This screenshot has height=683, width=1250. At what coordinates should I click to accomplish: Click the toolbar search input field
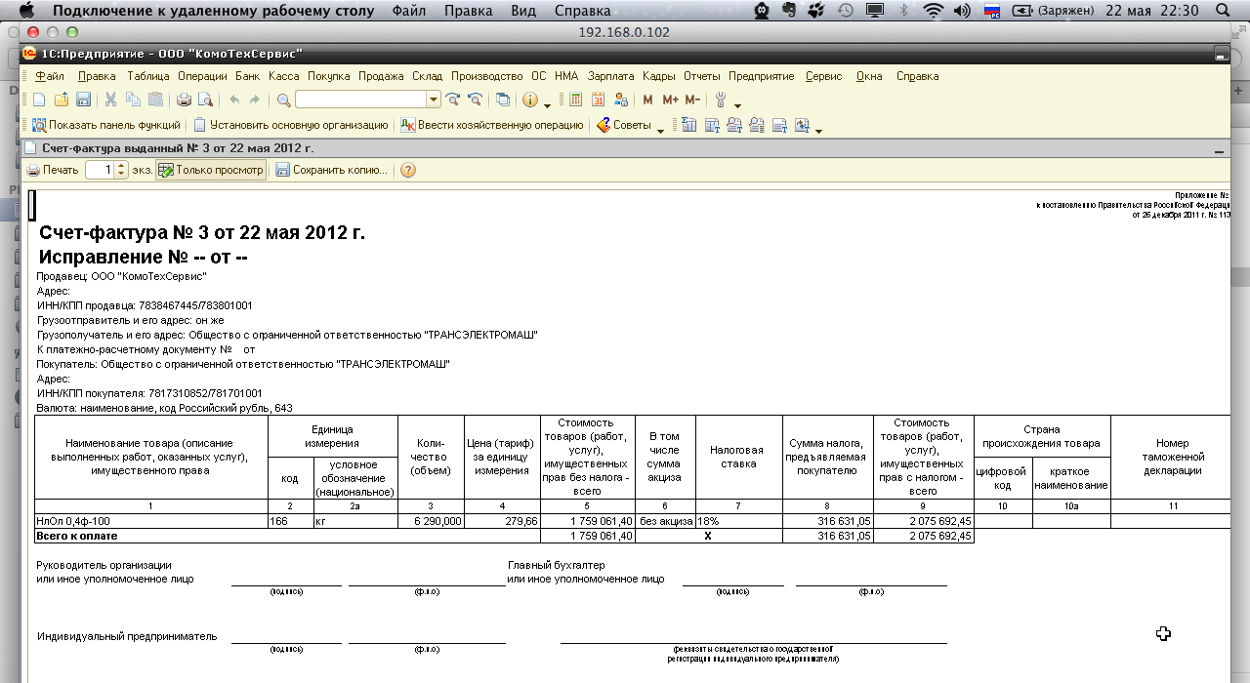pyautogui.click(x=361, y=100)
